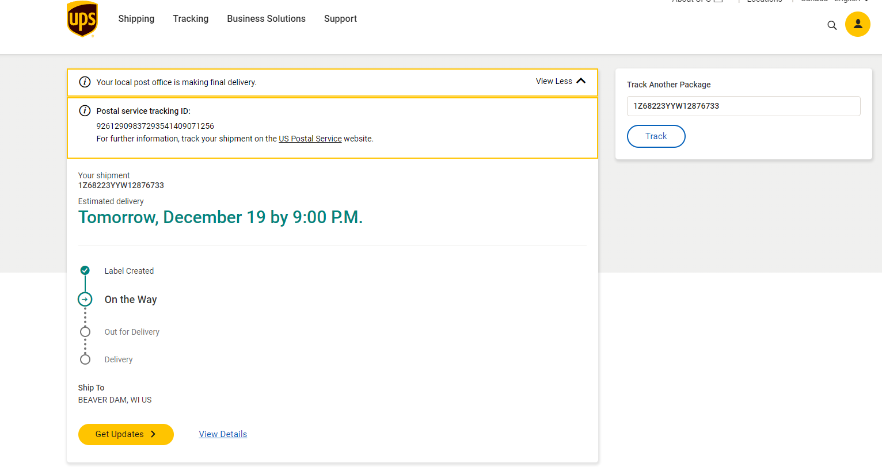Open the Shipping menu
The image size is (882, 467).
(x=136, y=19)
